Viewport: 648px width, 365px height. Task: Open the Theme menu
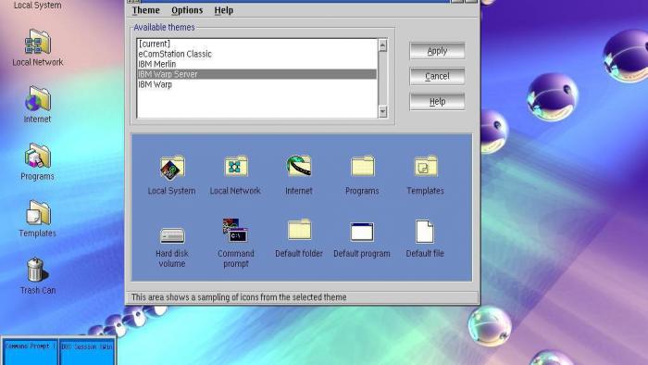pos(146,10)
